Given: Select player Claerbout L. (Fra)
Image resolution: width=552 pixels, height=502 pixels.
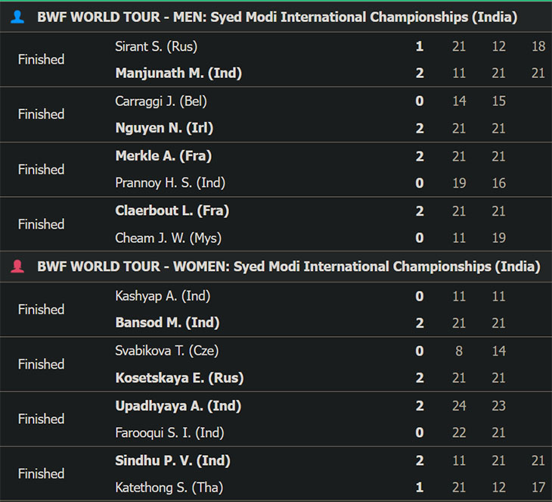Looking at the screenshot, I should (172, 210).
